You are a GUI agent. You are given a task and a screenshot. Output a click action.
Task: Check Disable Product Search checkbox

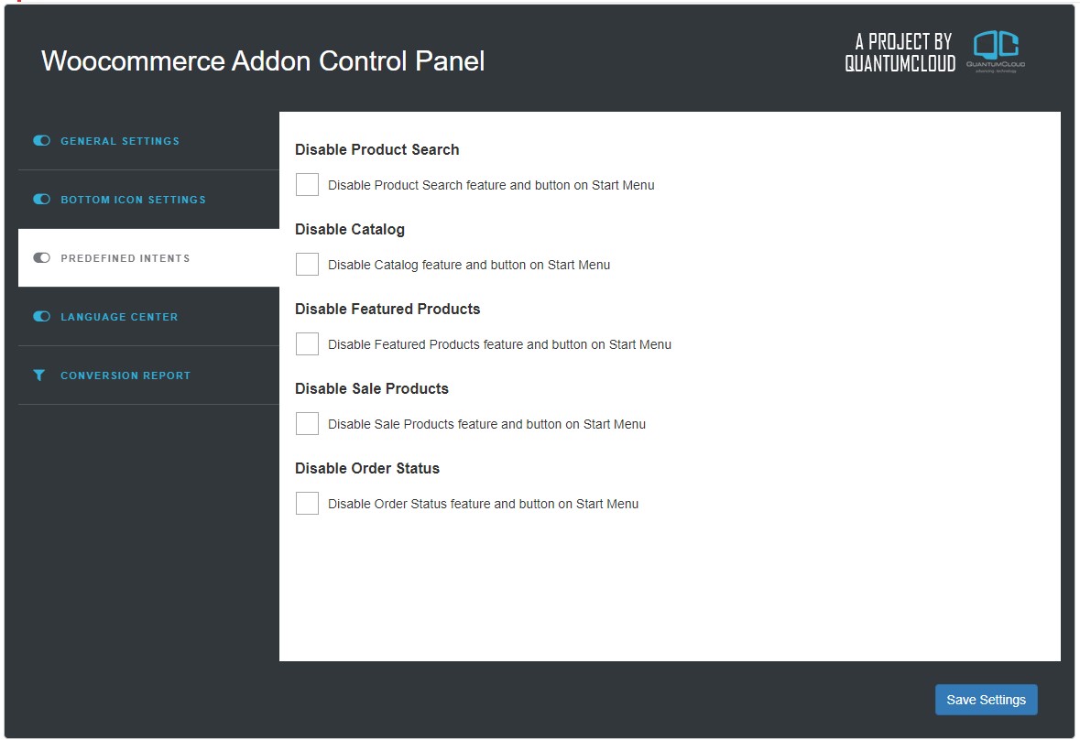(308, 185)
